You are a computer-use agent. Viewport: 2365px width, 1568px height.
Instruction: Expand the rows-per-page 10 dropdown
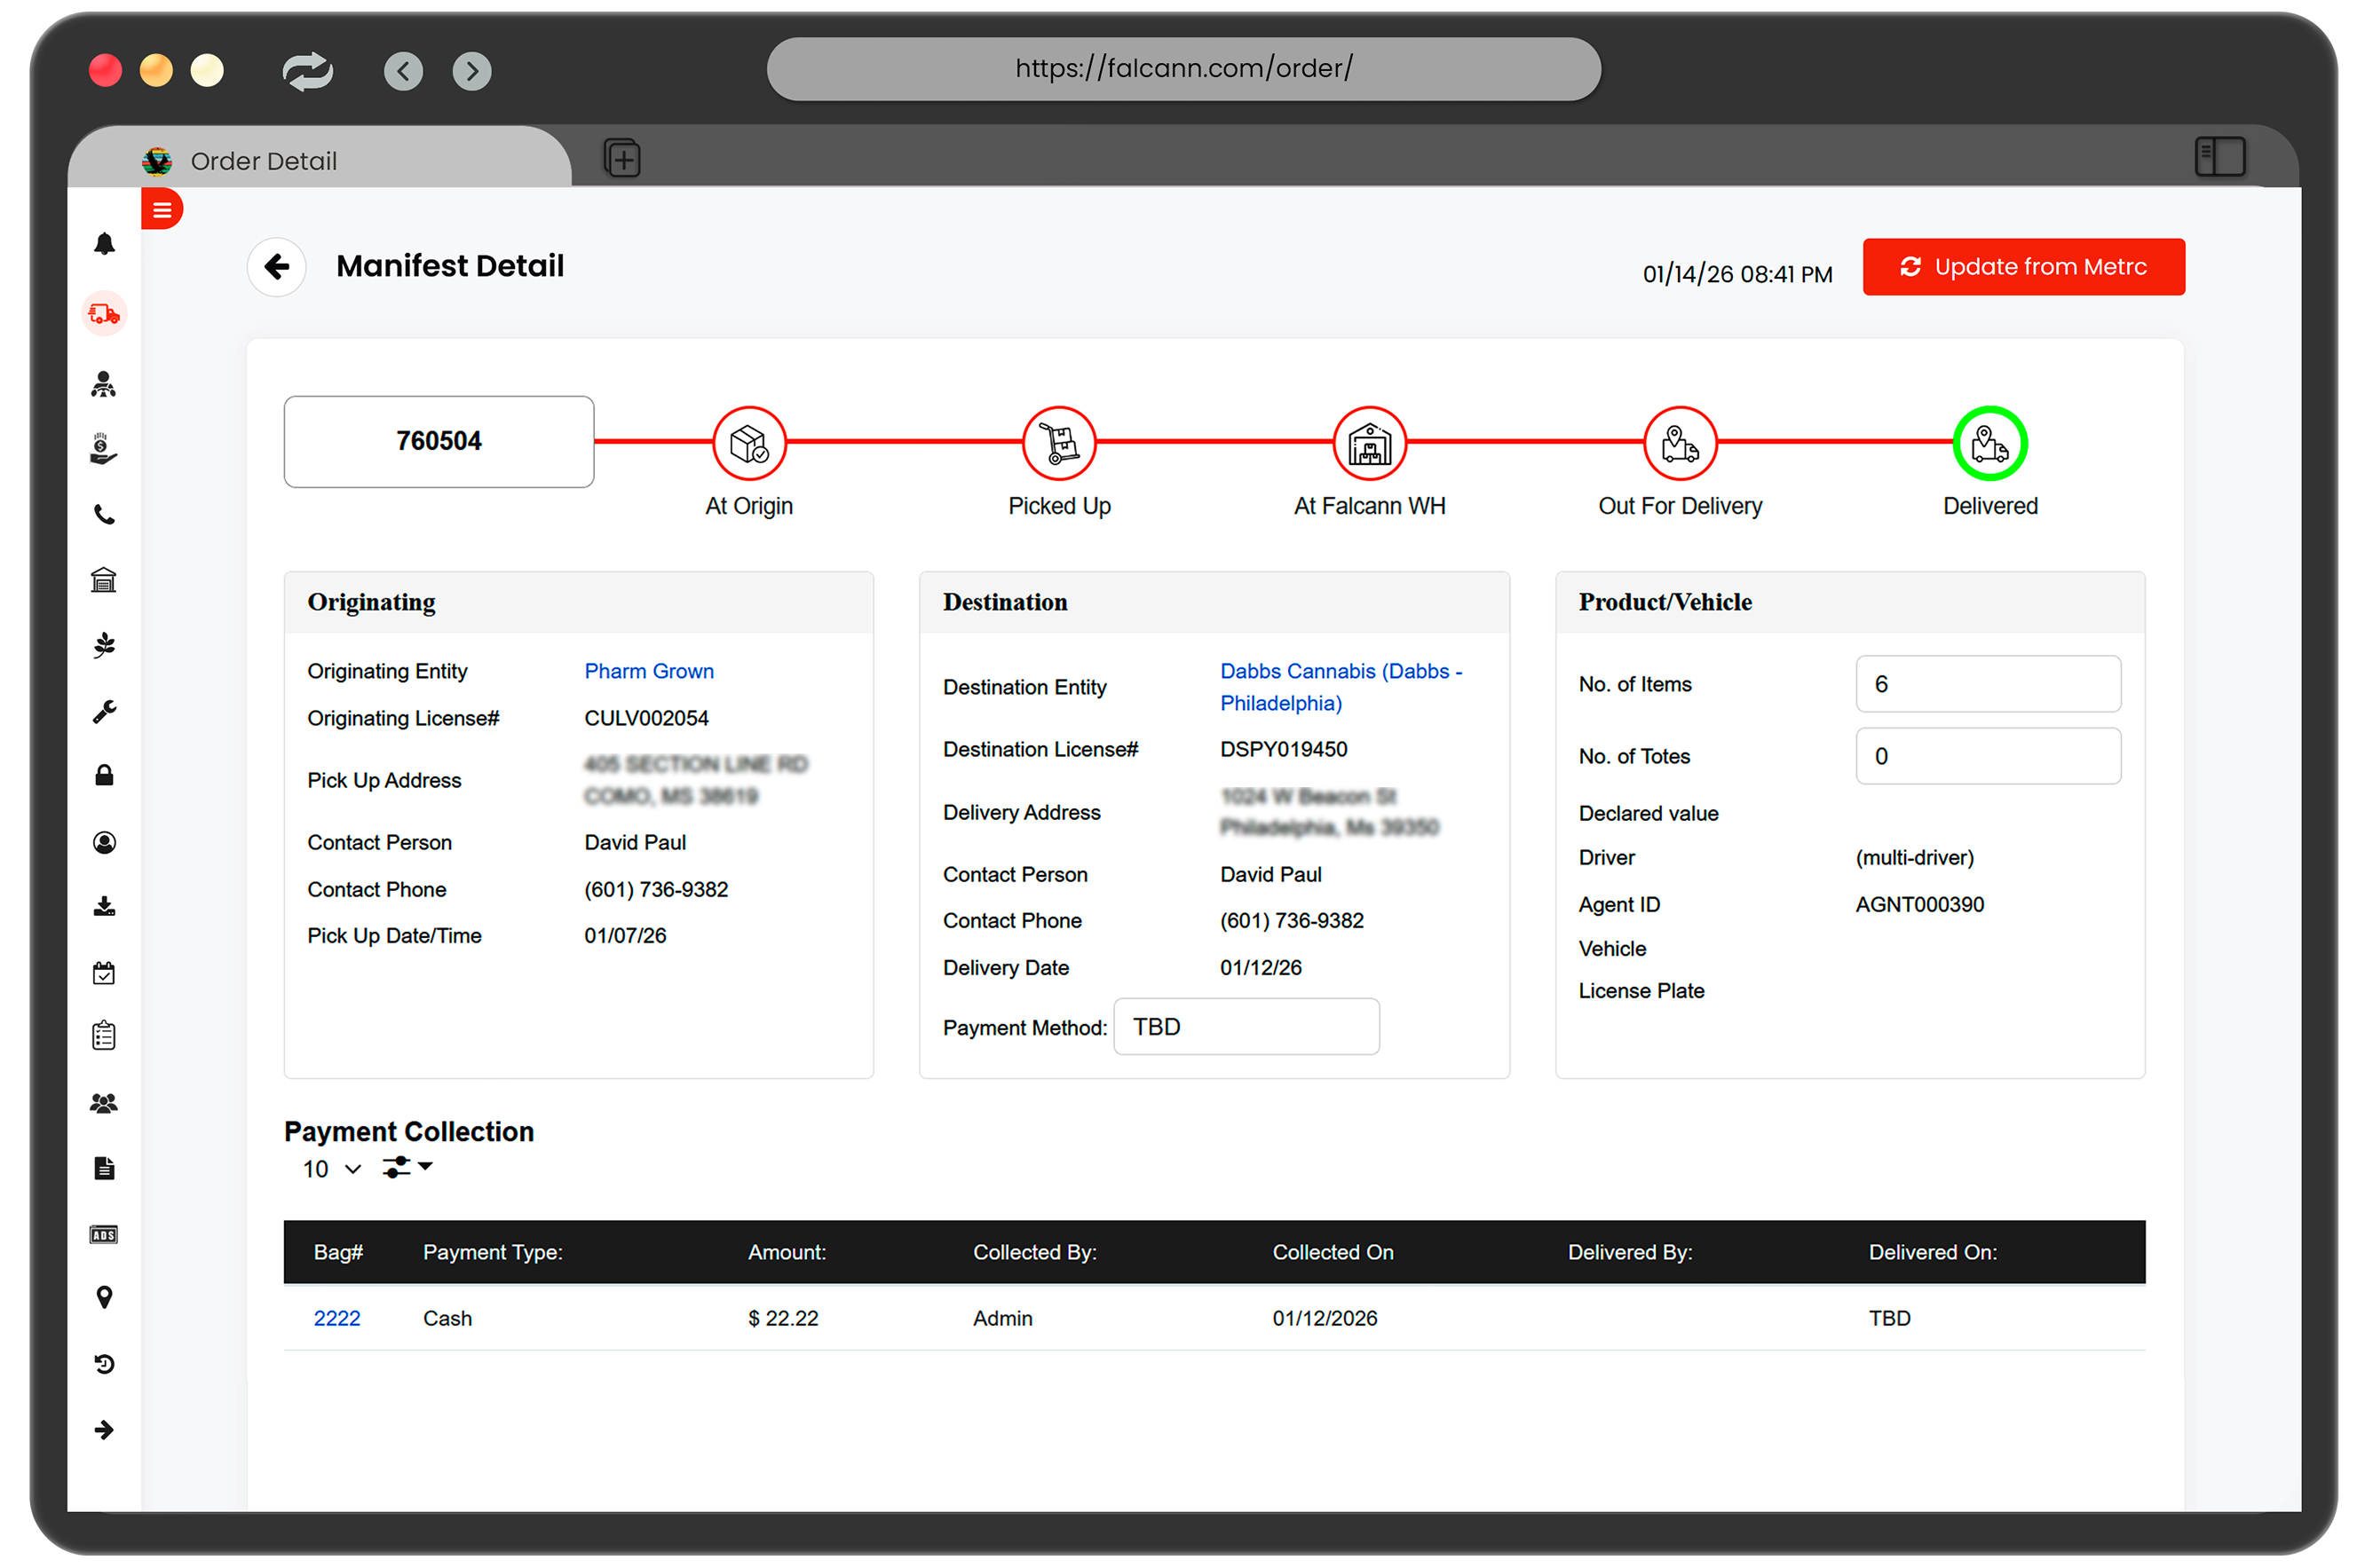pyautogui.click(x=331, y=1169)
